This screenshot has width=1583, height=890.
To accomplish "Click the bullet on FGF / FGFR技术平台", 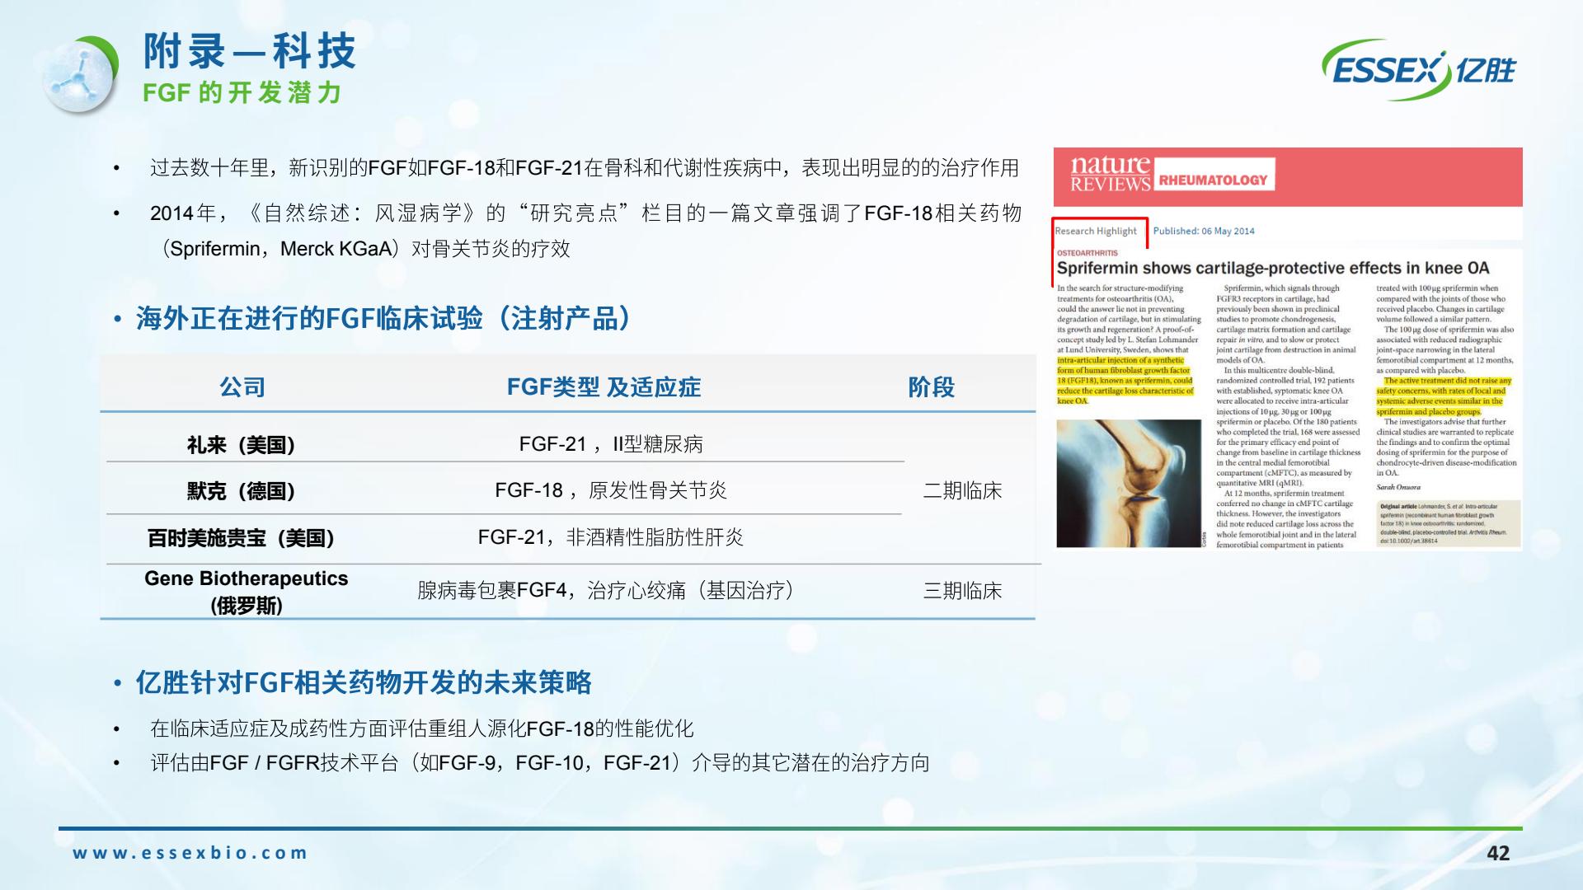I will coord(539,763).
